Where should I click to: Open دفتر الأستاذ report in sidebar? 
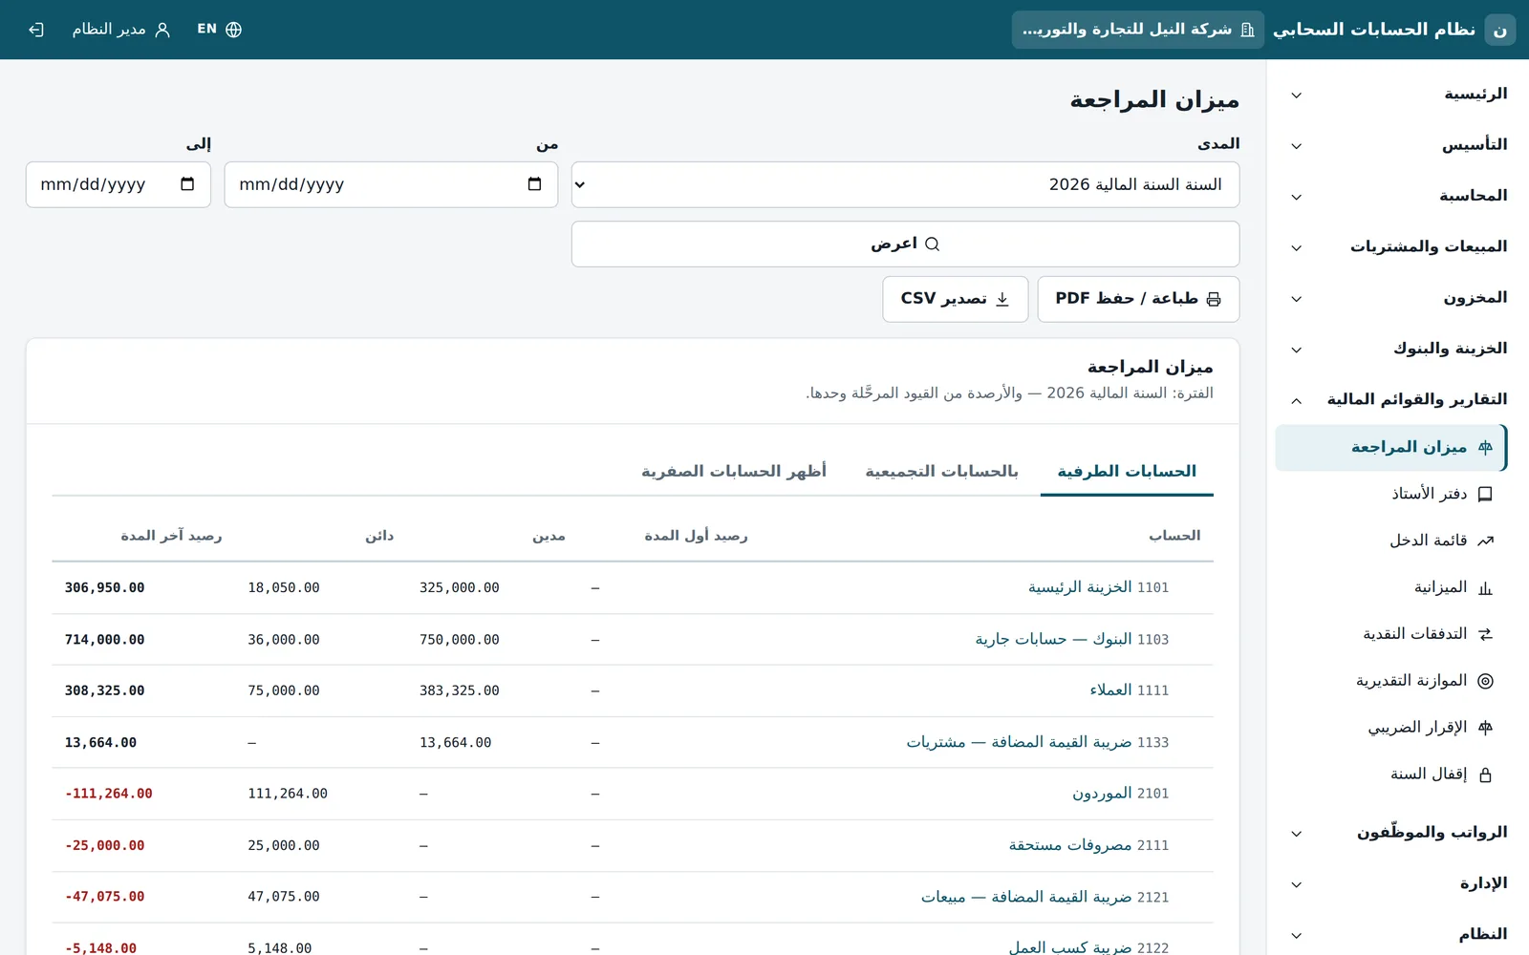pyautogui.click(x=1391, y=494)
